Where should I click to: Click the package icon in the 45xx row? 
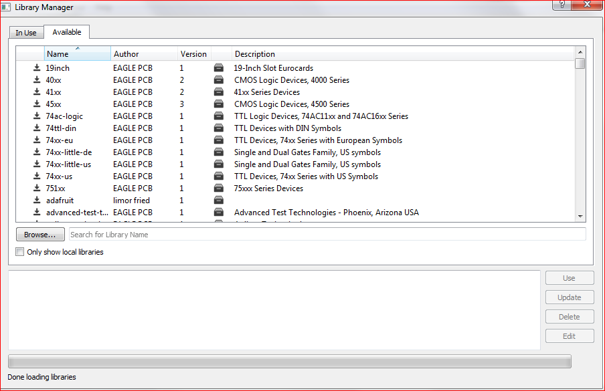coord(218,104)
